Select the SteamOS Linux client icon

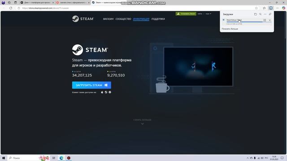[x=106, y=92]
